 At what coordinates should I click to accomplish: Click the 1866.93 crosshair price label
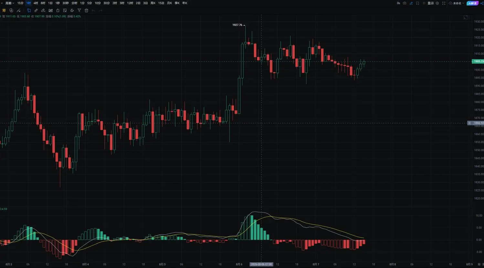point(479,123)
